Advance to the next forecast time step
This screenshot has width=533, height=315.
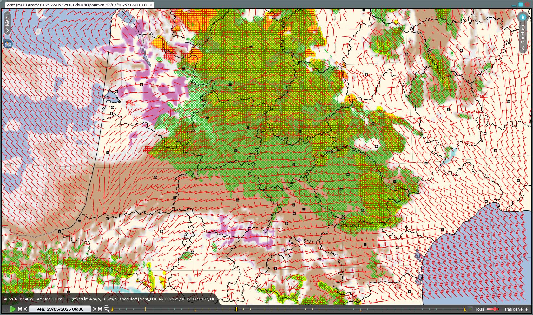point(94,309)
